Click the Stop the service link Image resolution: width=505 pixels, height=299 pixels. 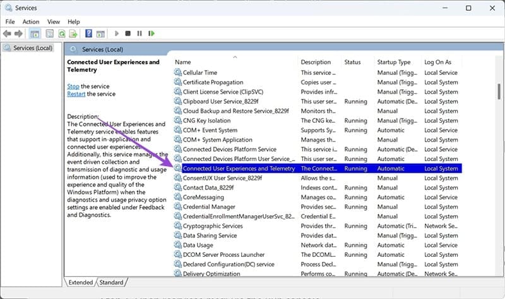pyautogui.click(x=73, y=86)
